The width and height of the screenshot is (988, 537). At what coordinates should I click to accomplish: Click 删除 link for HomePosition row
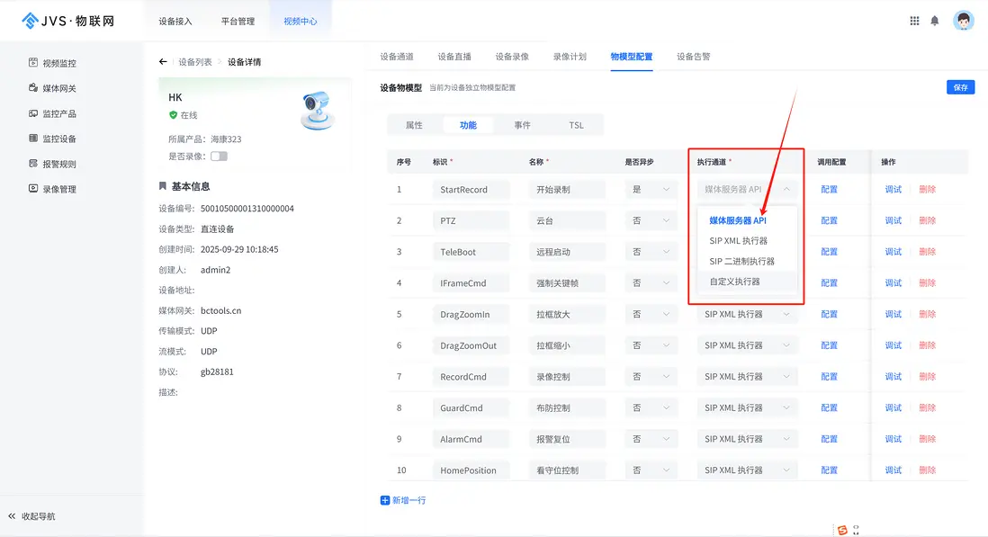[927, 470]
